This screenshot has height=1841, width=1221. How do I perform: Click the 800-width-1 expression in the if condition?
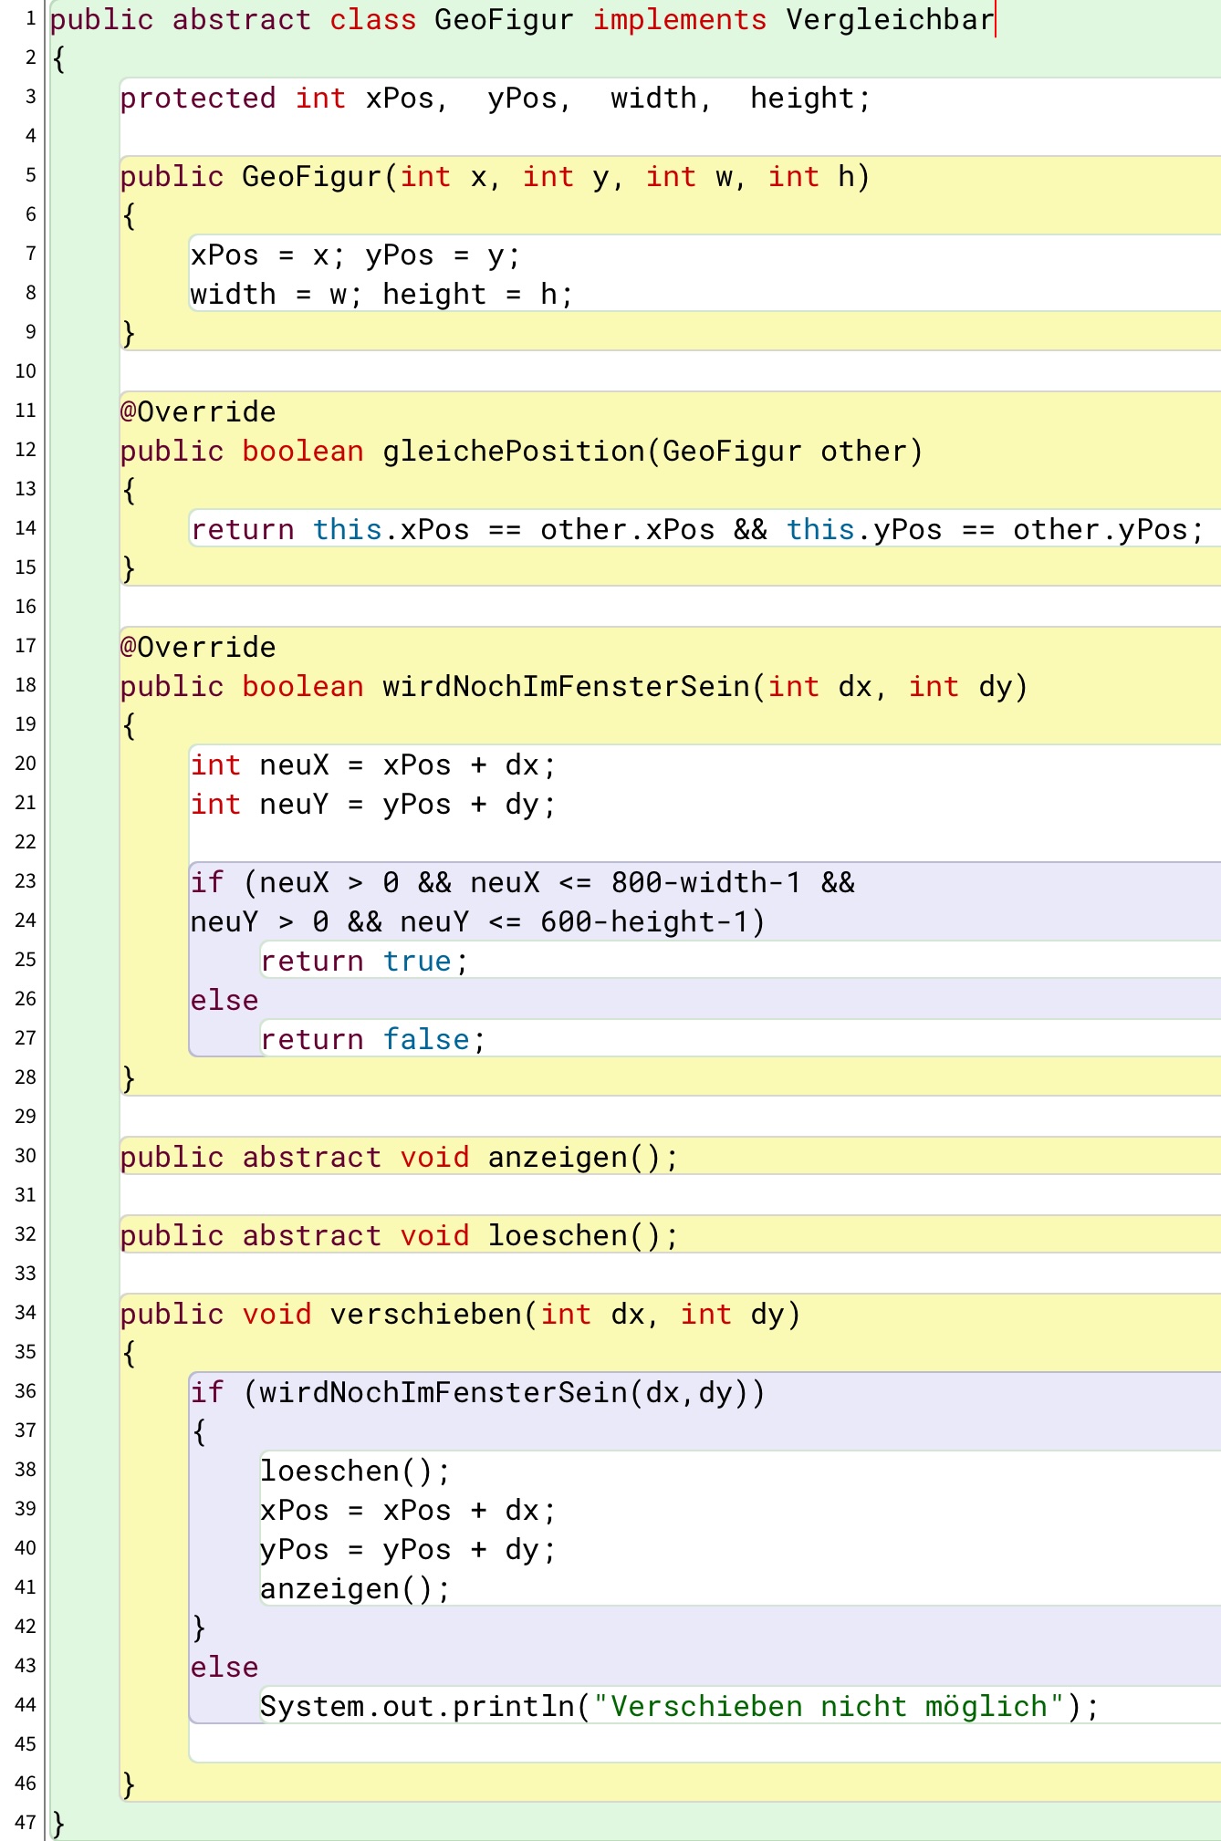705,883
